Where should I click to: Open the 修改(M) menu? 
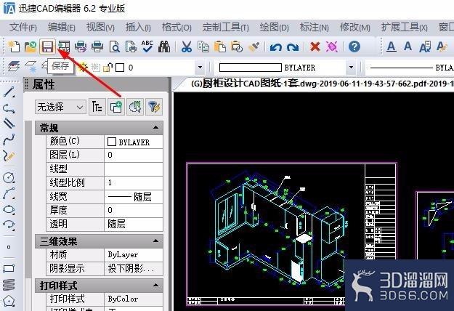coord(355,28)
